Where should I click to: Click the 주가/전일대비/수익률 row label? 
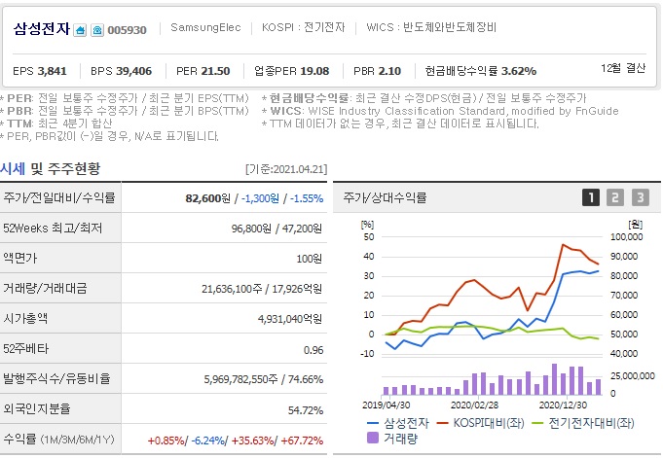coord(59,197)
